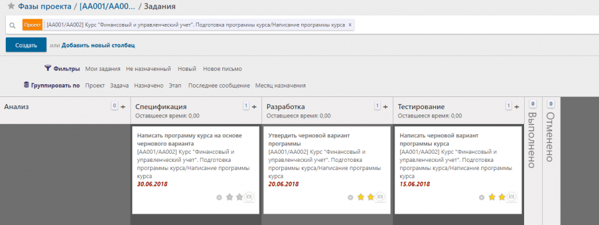Apply the Новый filter

[x=187, y=69]
